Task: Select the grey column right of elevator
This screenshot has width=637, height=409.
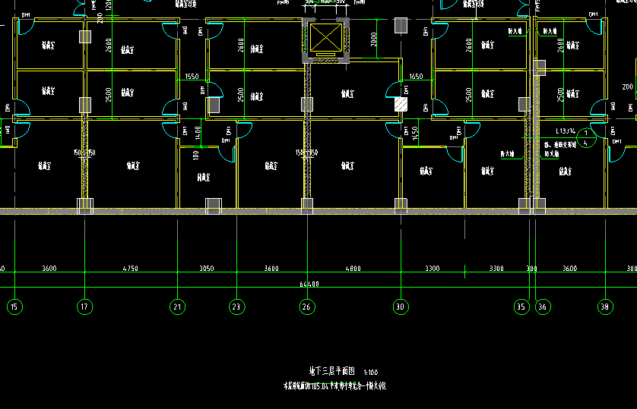Action: 401,26
